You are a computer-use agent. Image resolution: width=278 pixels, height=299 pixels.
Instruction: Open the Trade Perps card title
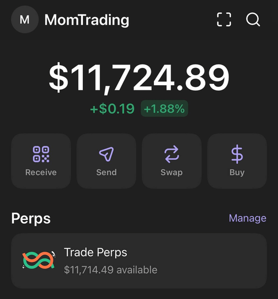coord(96,252)
